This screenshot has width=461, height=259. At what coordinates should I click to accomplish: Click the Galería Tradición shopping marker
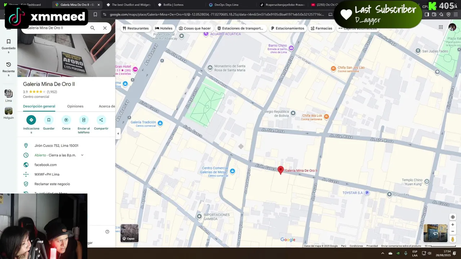160,123
